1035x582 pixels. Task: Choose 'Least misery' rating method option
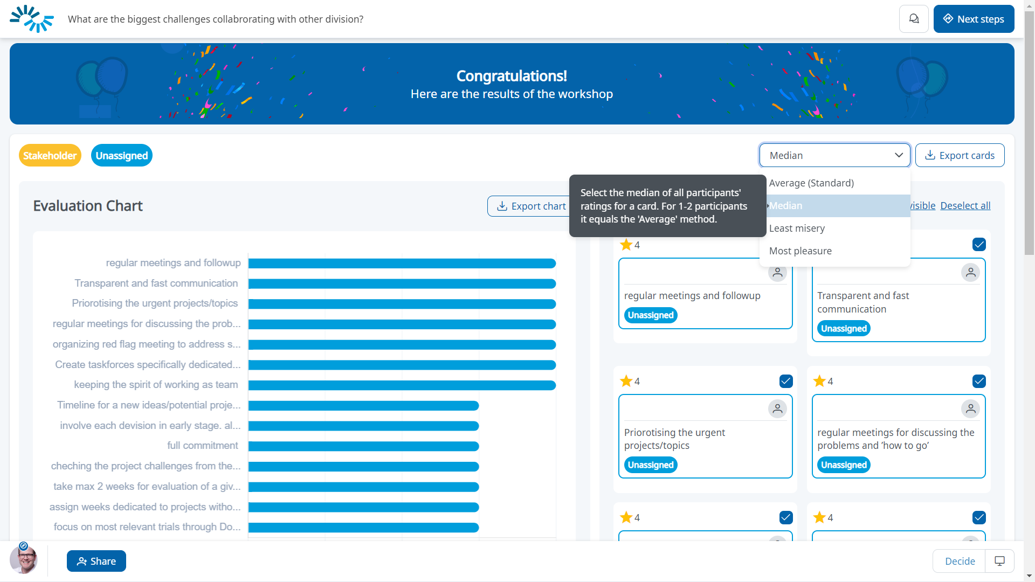tap(797, 228)
